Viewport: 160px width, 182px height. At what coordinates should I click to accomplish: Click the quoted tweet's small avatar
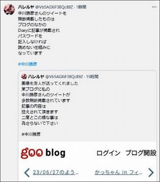click(x=24, y=77)
